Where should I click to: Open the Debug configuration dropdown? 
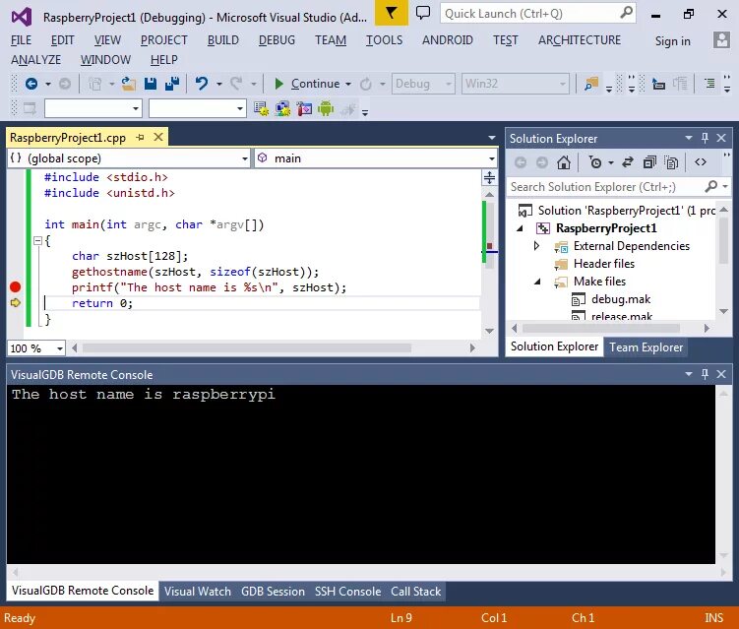[423, 84]
